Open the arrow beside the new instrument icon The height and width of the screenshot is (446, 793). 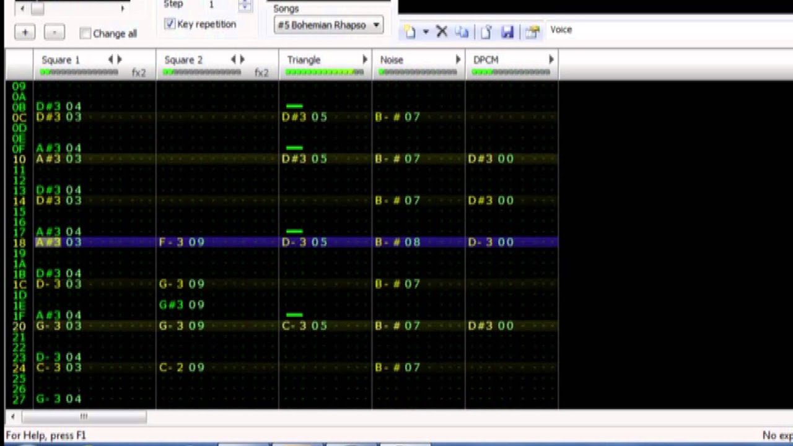click(x=426, y=32)
